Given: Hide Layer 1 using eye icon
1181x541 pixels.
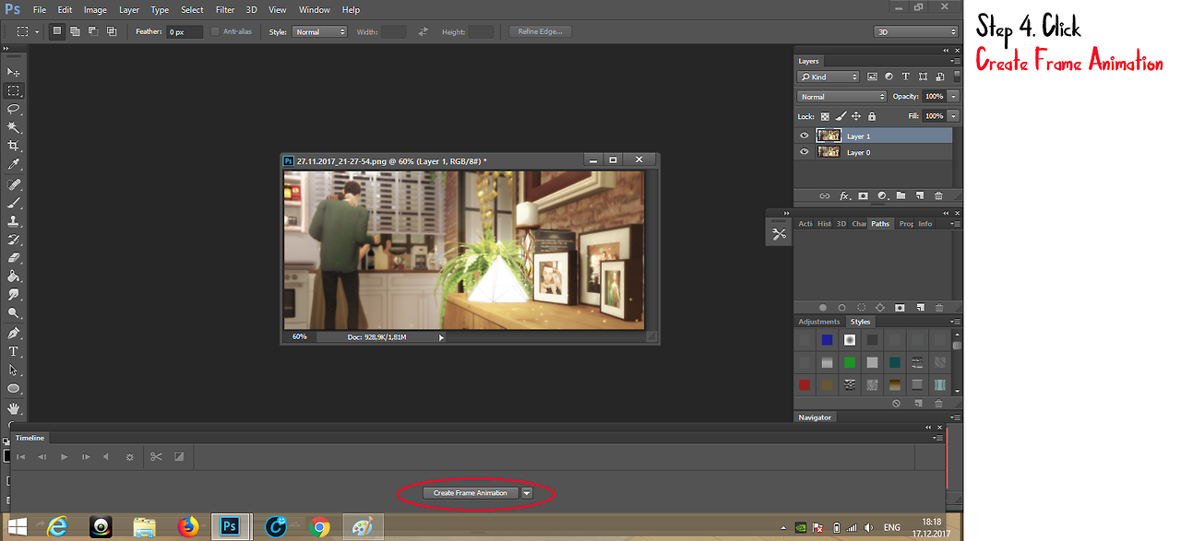Looking at the screenshot, I should coord(804,135).
